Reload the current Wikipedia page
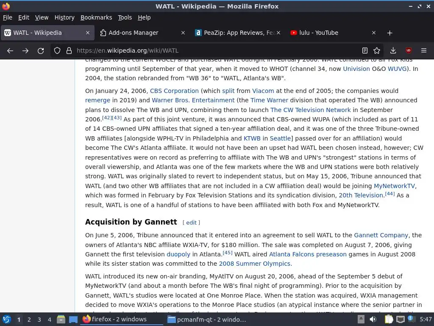Image resolution: width=434 pixels, height=326 pixels. click(41, 51)
